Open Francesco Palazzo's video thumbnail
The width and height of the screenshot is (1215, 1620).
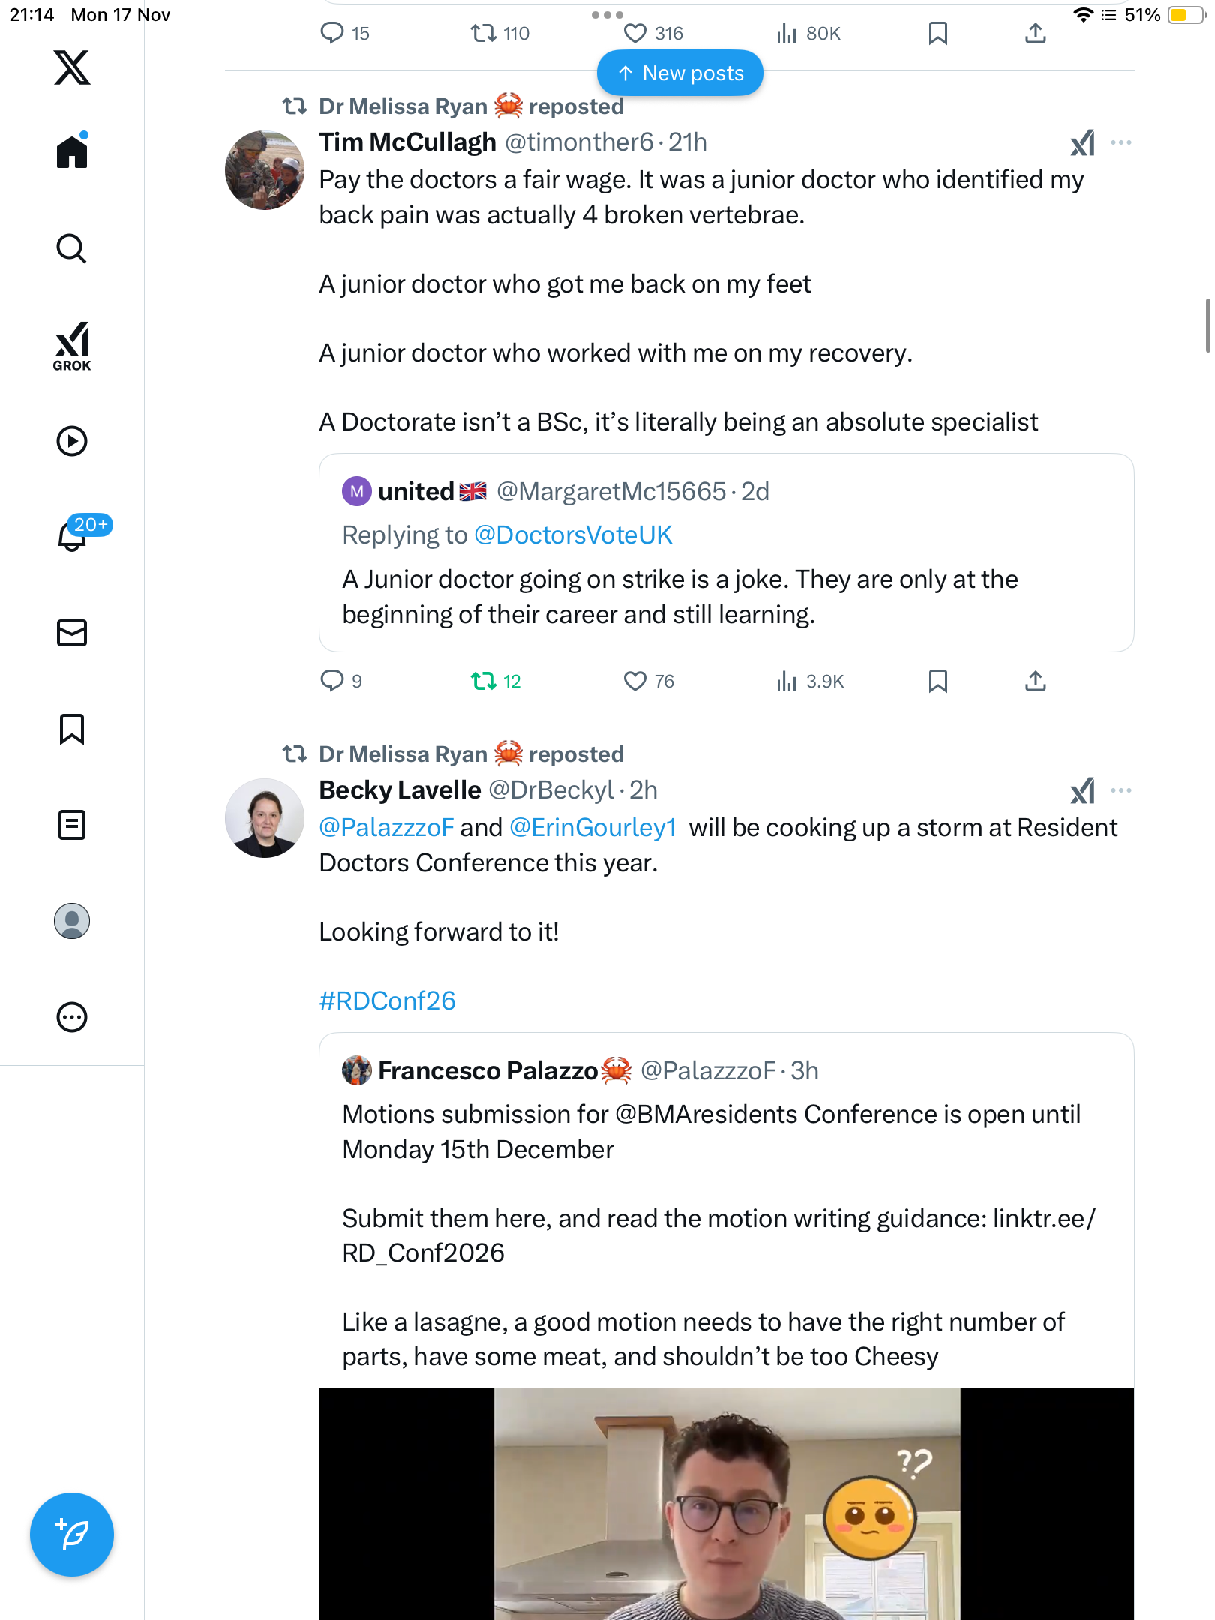coord(726,1504)
